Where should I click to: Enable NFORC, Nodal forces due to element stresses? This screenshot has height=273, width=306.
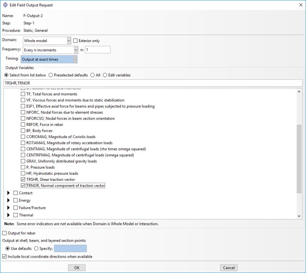(x=22, y=112)
